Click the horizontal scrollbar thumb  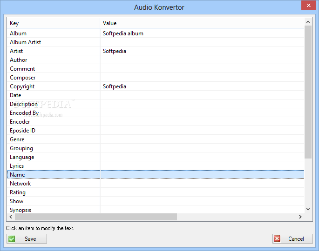click(96, 217)
